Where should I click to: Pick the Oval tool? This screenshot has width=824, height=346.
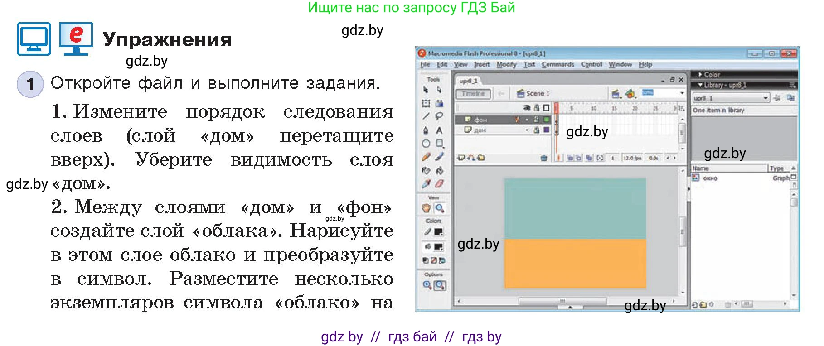tap(426, 144)
